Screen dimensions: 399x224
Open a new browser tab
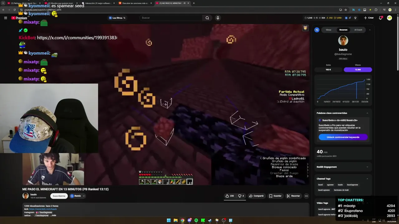(194, 3)
